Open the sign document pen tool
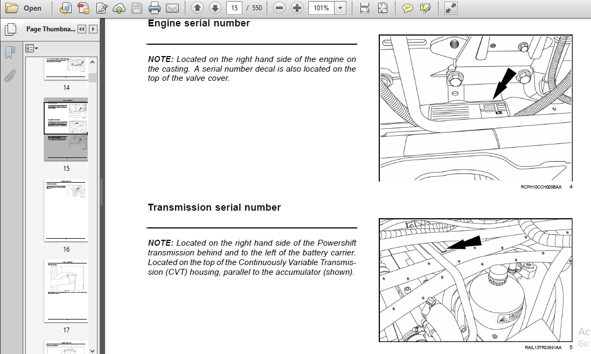The image size is (591, 354). point(101,8)
